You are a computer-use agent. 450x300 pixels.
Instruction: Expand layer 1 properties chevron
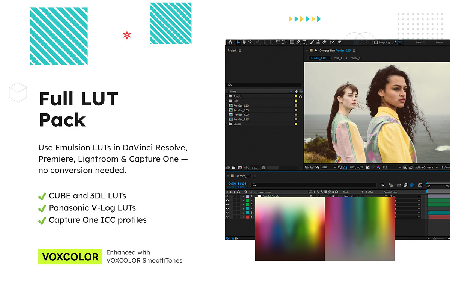click(x=243, y=196)
